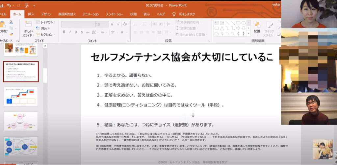Open the クイックスタイル dropdown
Screen dimensions: 337x165
point(269,28)
